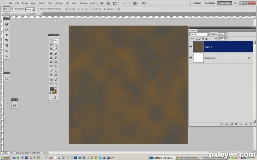This screenshot has width=257, height=160.
Task: Open the Normal blend mode dropdown
Action: [x=200, y=34]
